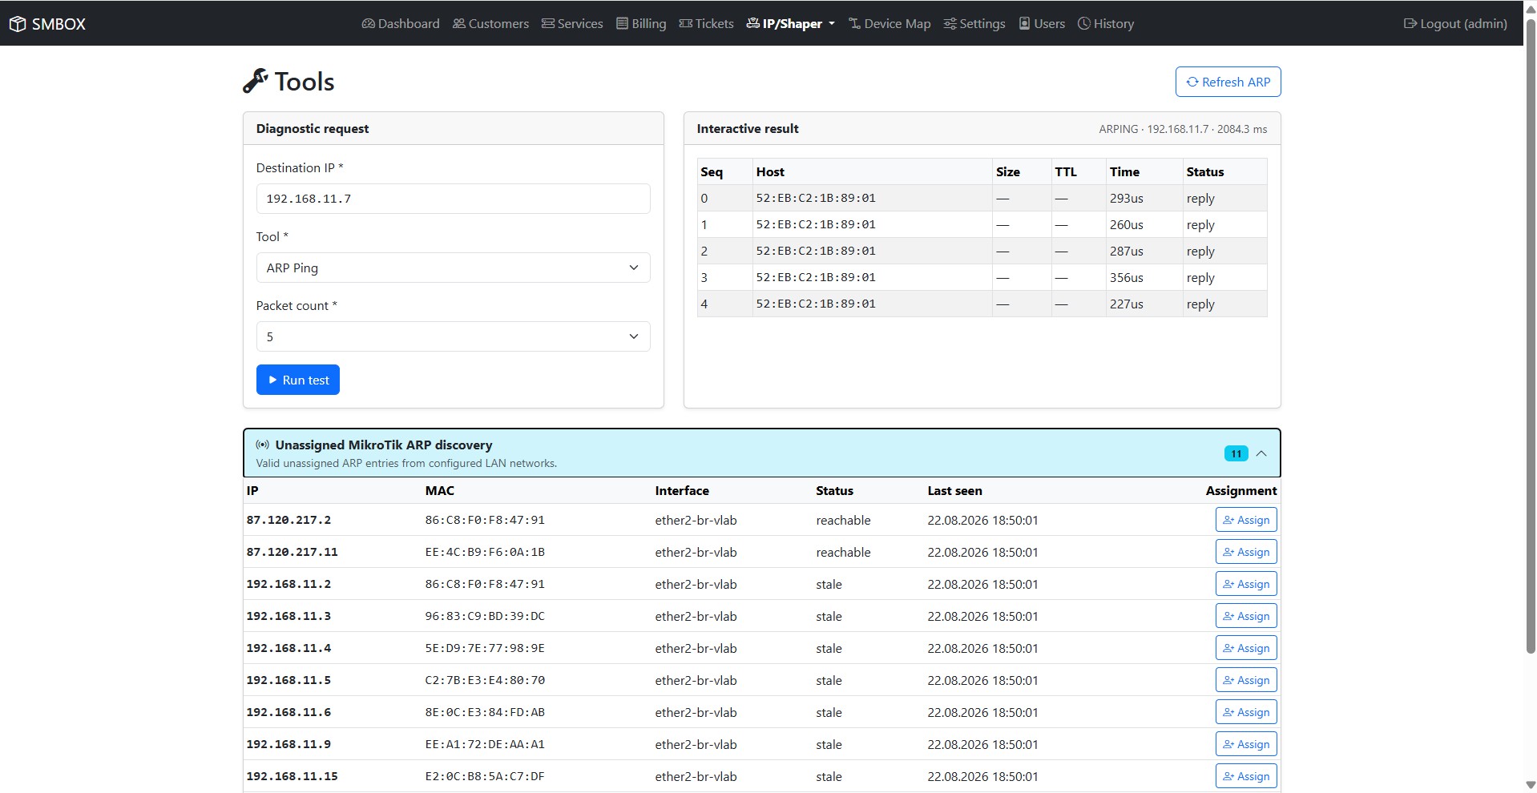The width and height of the screenshot is (1537, 793).
Task: Go to the Customers page
Action: (x=490, y=24)
